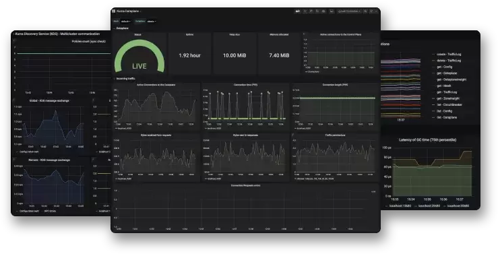Select list - Config legend in right window

[x=442, y=111]
